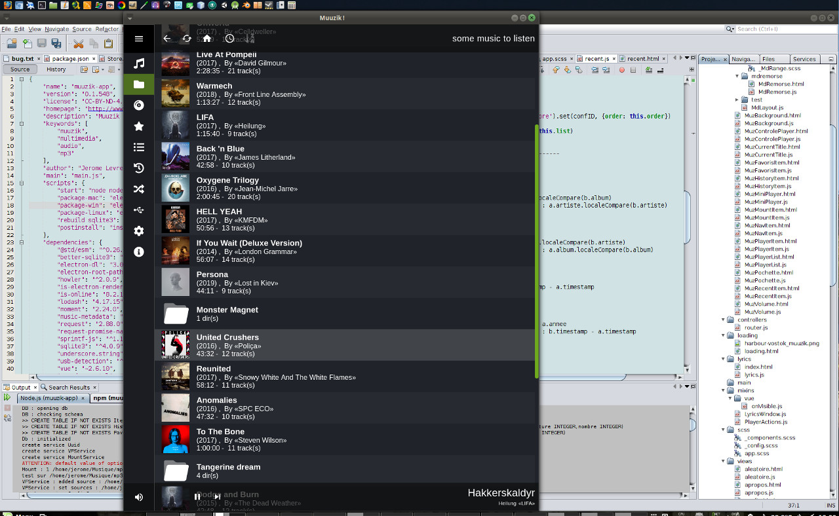Go back with the arrow in Muuzik toolbar
Image resolution: width=839 pixels, height=516 pixels.
[x=167, y=39]
